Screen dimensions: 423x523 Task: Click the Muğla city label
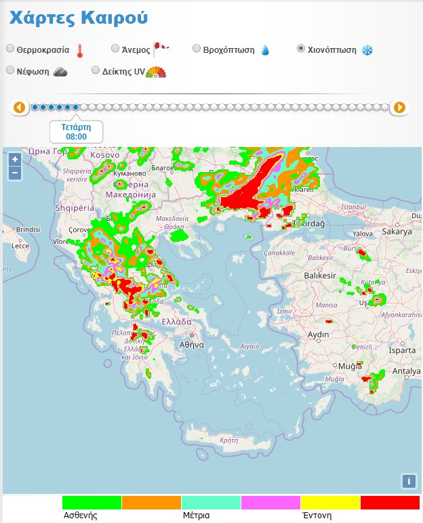tap(350, 367)
